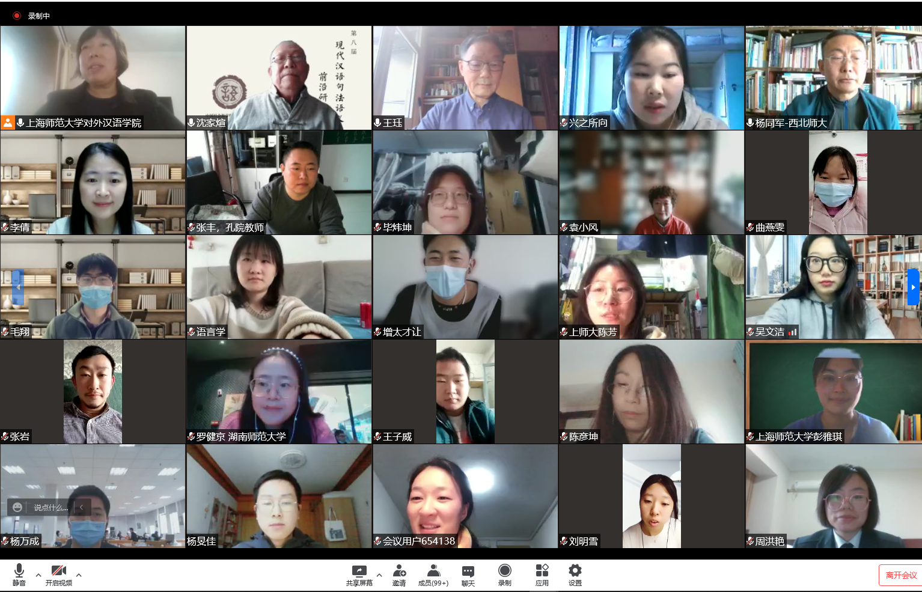The width and height of the screenshot is (922, 592).
Task: Open 设置 settings gear
Action: (575, 574)
